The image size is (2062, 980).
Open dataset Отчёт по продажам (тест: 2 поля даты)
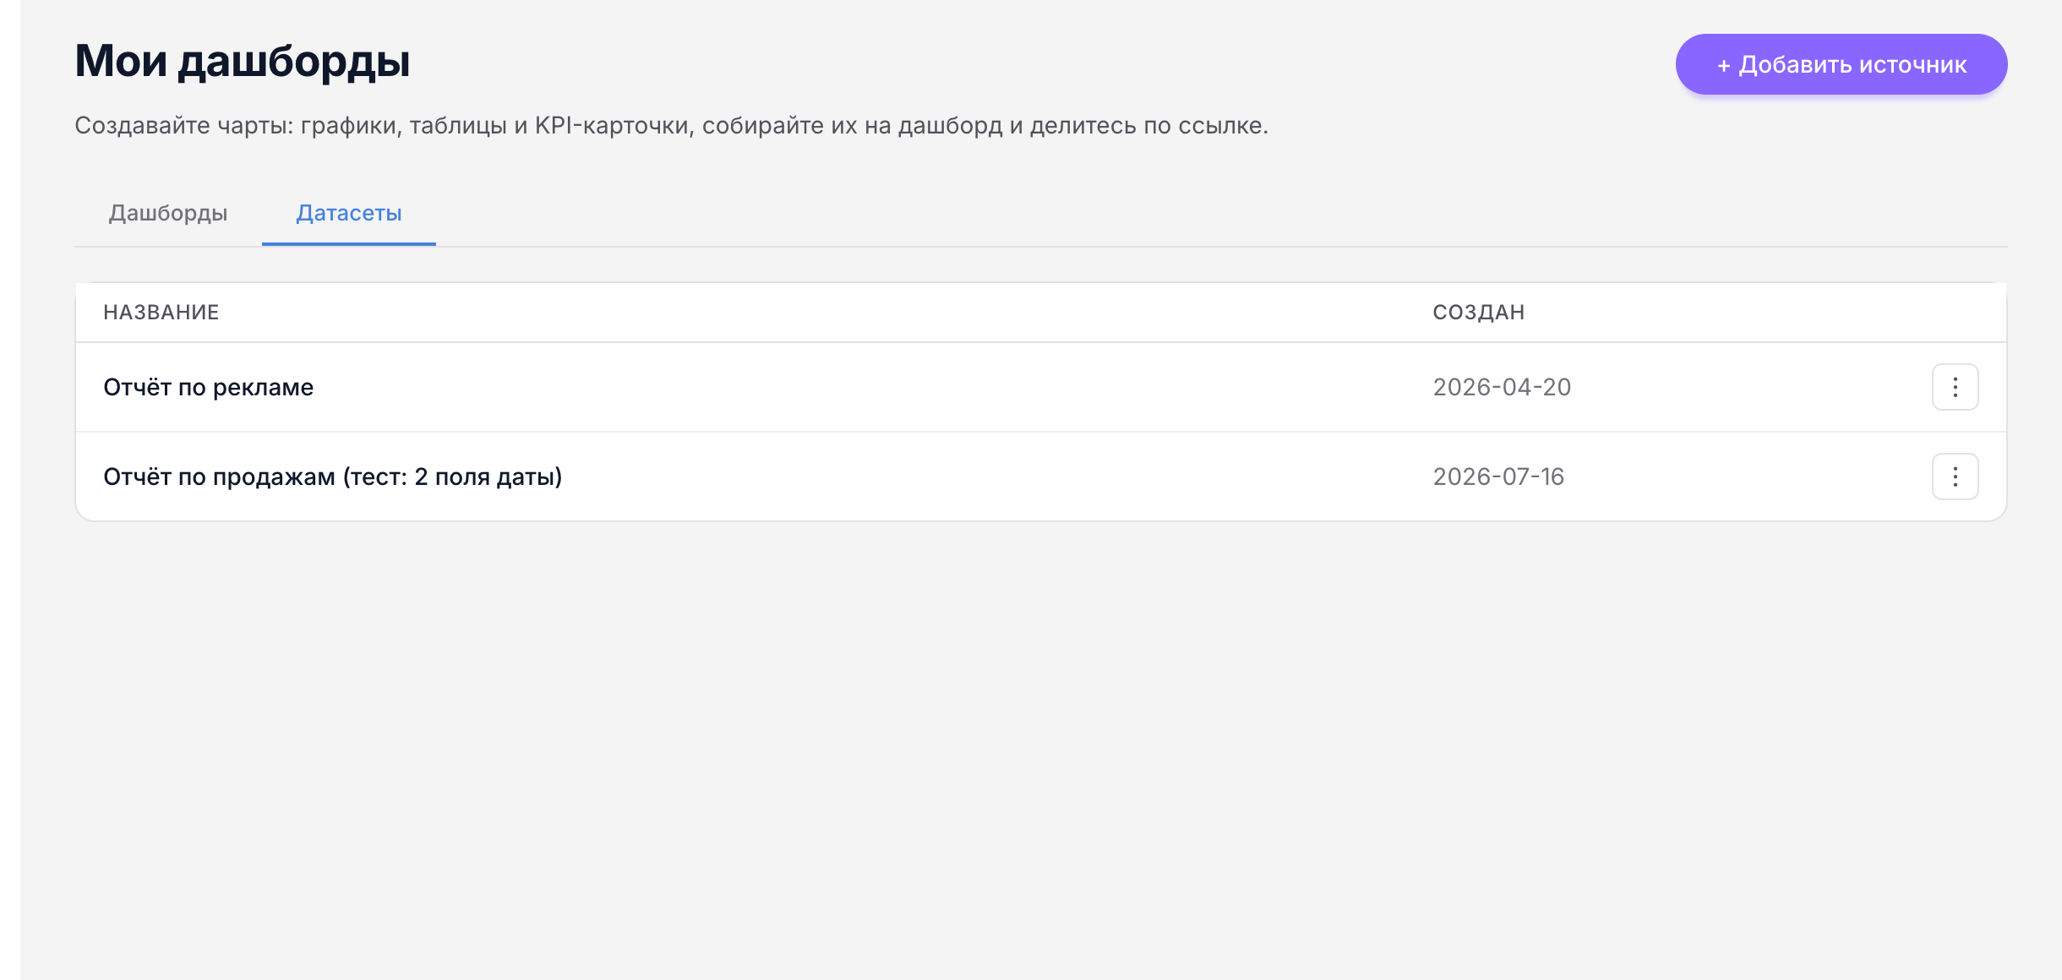tap(333, 476)
